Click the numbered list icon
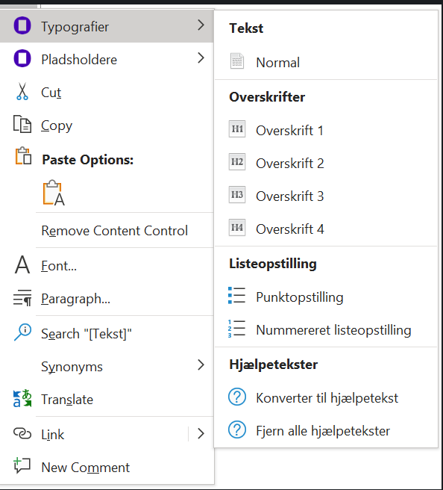Screen dimensions: 443x490 (236, 329)
